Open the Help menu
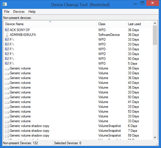 32,12
